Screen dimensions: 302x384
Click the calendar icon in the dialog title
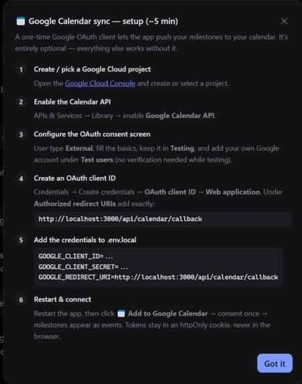21,21
